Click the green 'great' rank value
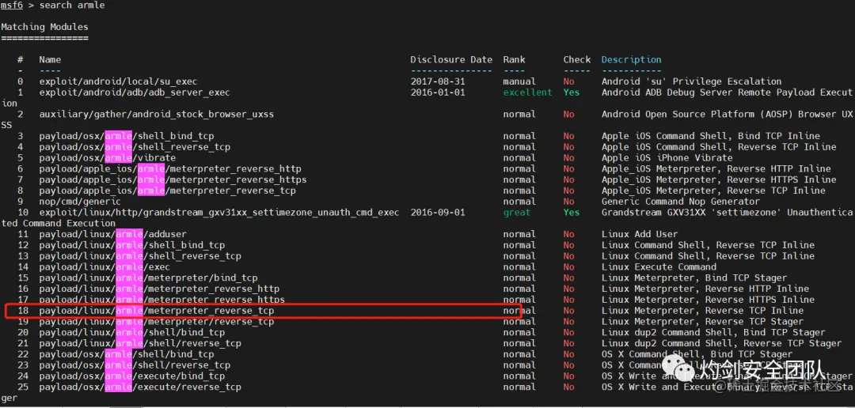Image resolution: width=855 pixels, height=408 pixels. [517, 212]
